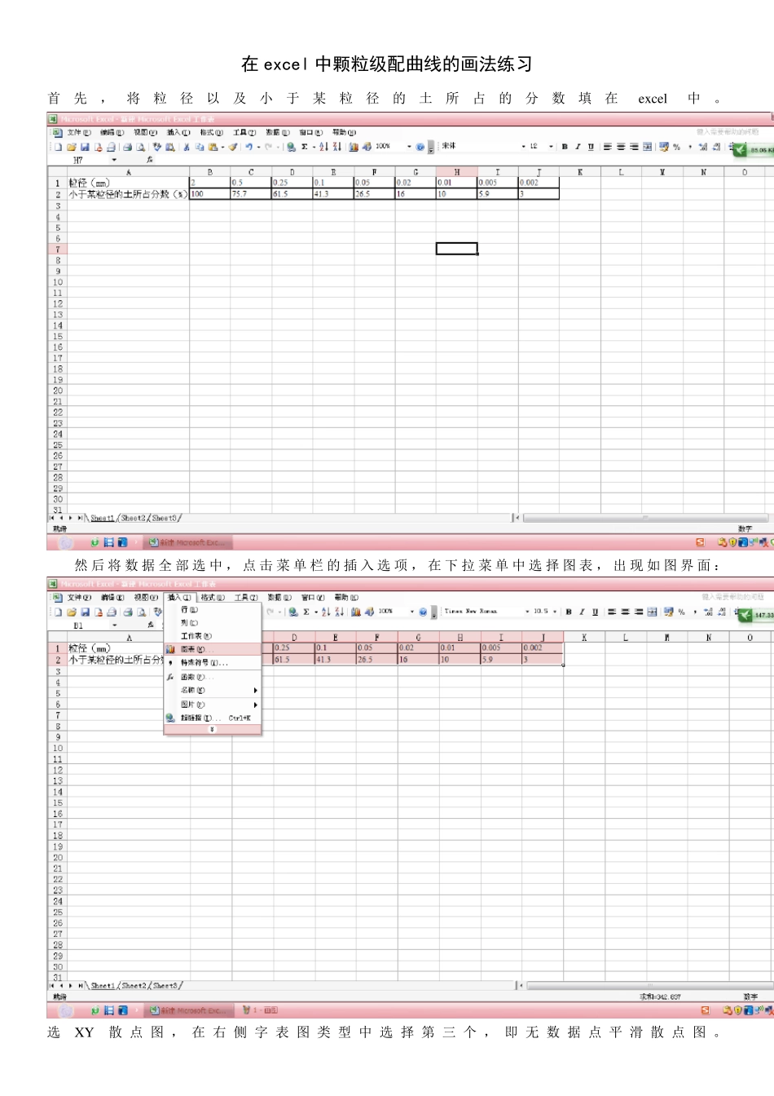The height and width of the screenshot is (1096, 774).
Task: Click the Help question mark icon in the first Excel window
Action: (x=420, y=147)
